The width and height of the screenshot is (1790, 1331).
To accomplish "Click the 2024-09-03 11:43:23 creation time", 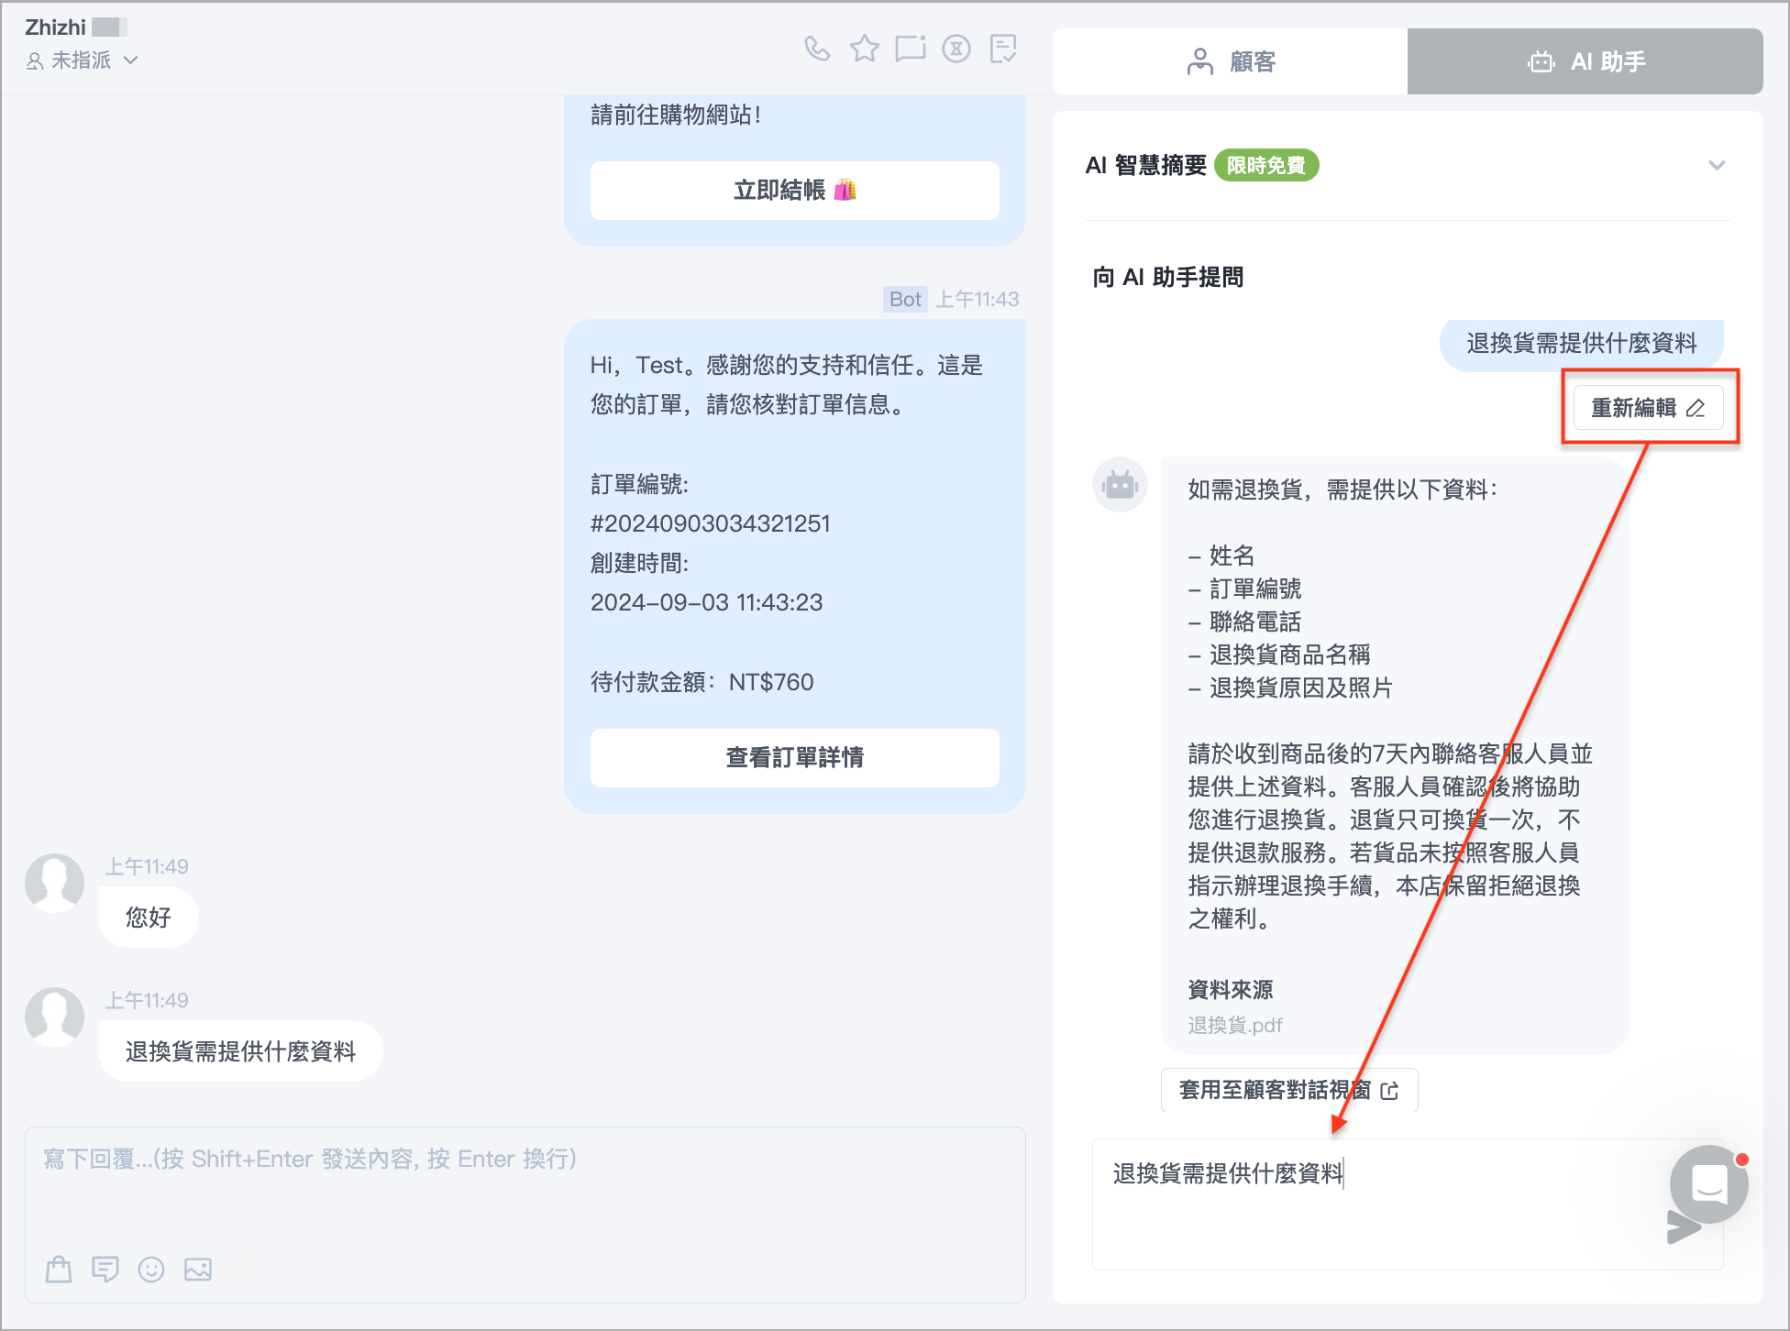I will tap(707, 602).
